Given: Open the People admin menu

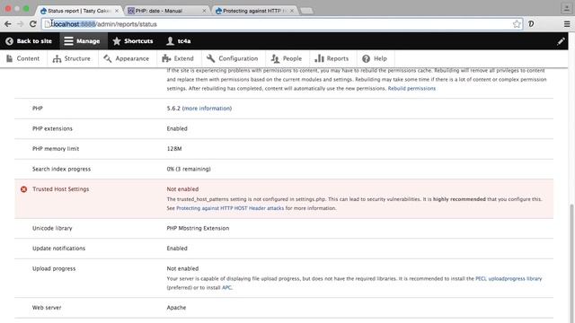Looking at the screenshot, I should [x=287, y=58].
